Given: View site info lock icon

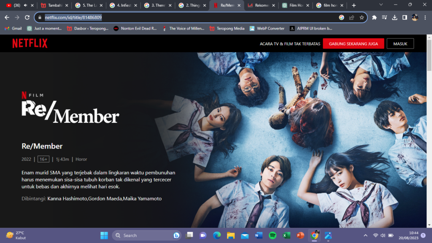Looking at the screenshot, I should 40,17.
